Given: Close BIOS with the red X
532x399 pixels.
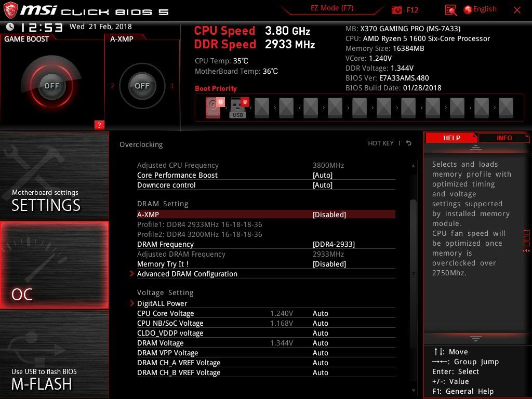Looking at the screenshot, I should pyautogui.click(x=517, y=10).
